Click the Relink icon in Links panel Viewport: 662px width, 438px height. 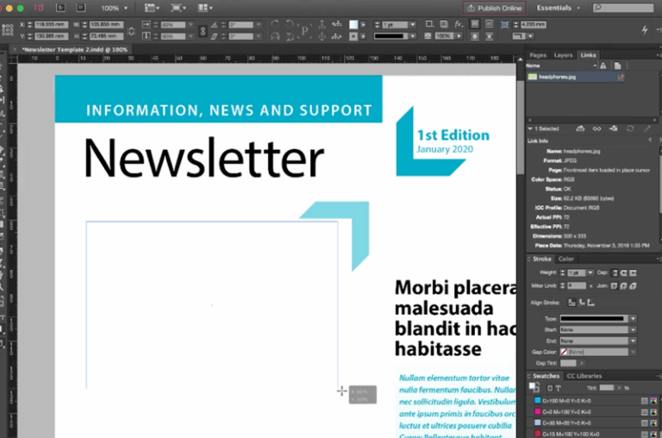coord(596,128)
